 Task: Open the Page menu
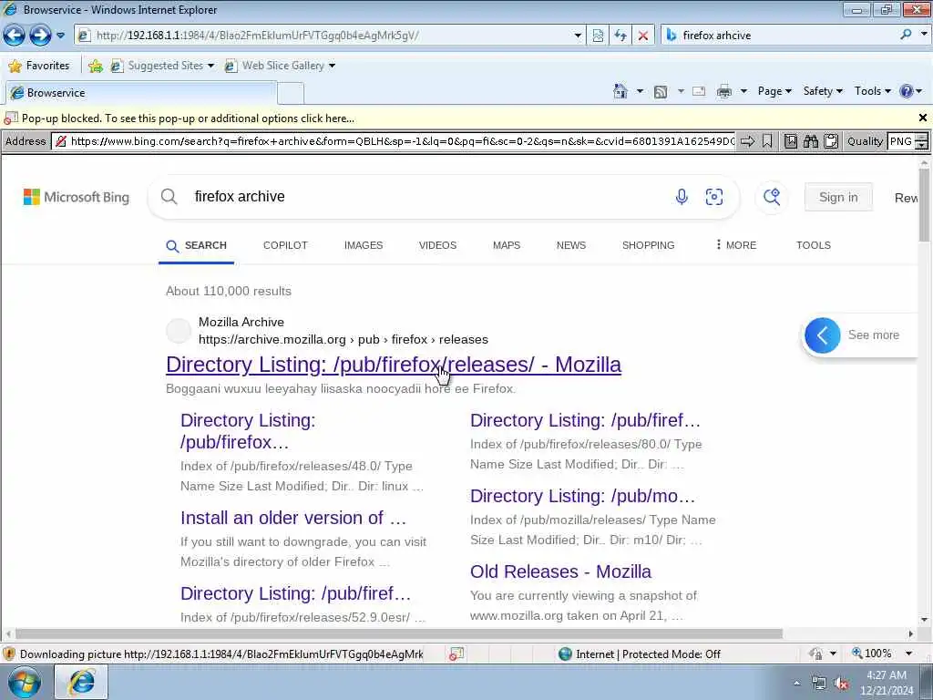tap(774, 91)
